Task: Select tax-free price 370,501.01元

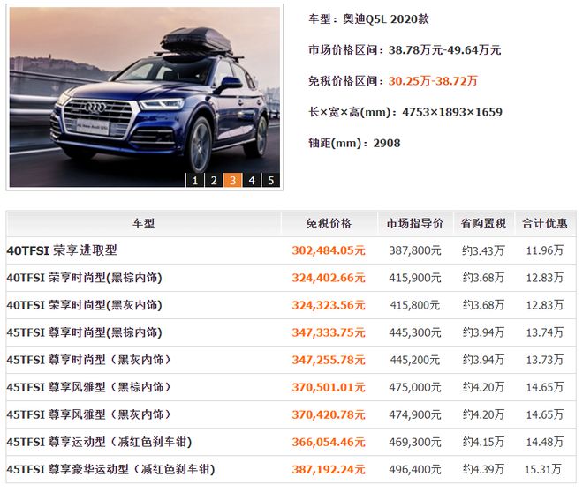Action: tap(329, 387)
